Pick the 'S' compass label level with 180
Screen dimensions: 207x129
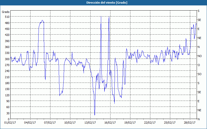(198, 83)
